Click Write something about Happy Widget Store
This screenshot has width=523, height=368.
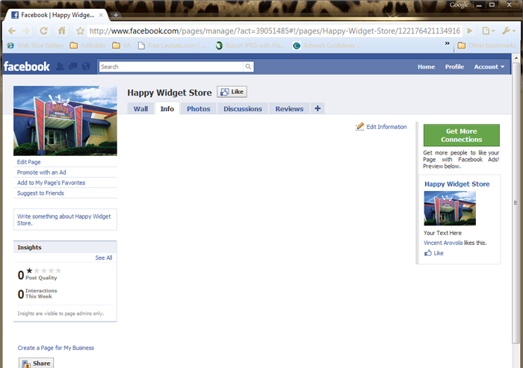click(65, 219)
